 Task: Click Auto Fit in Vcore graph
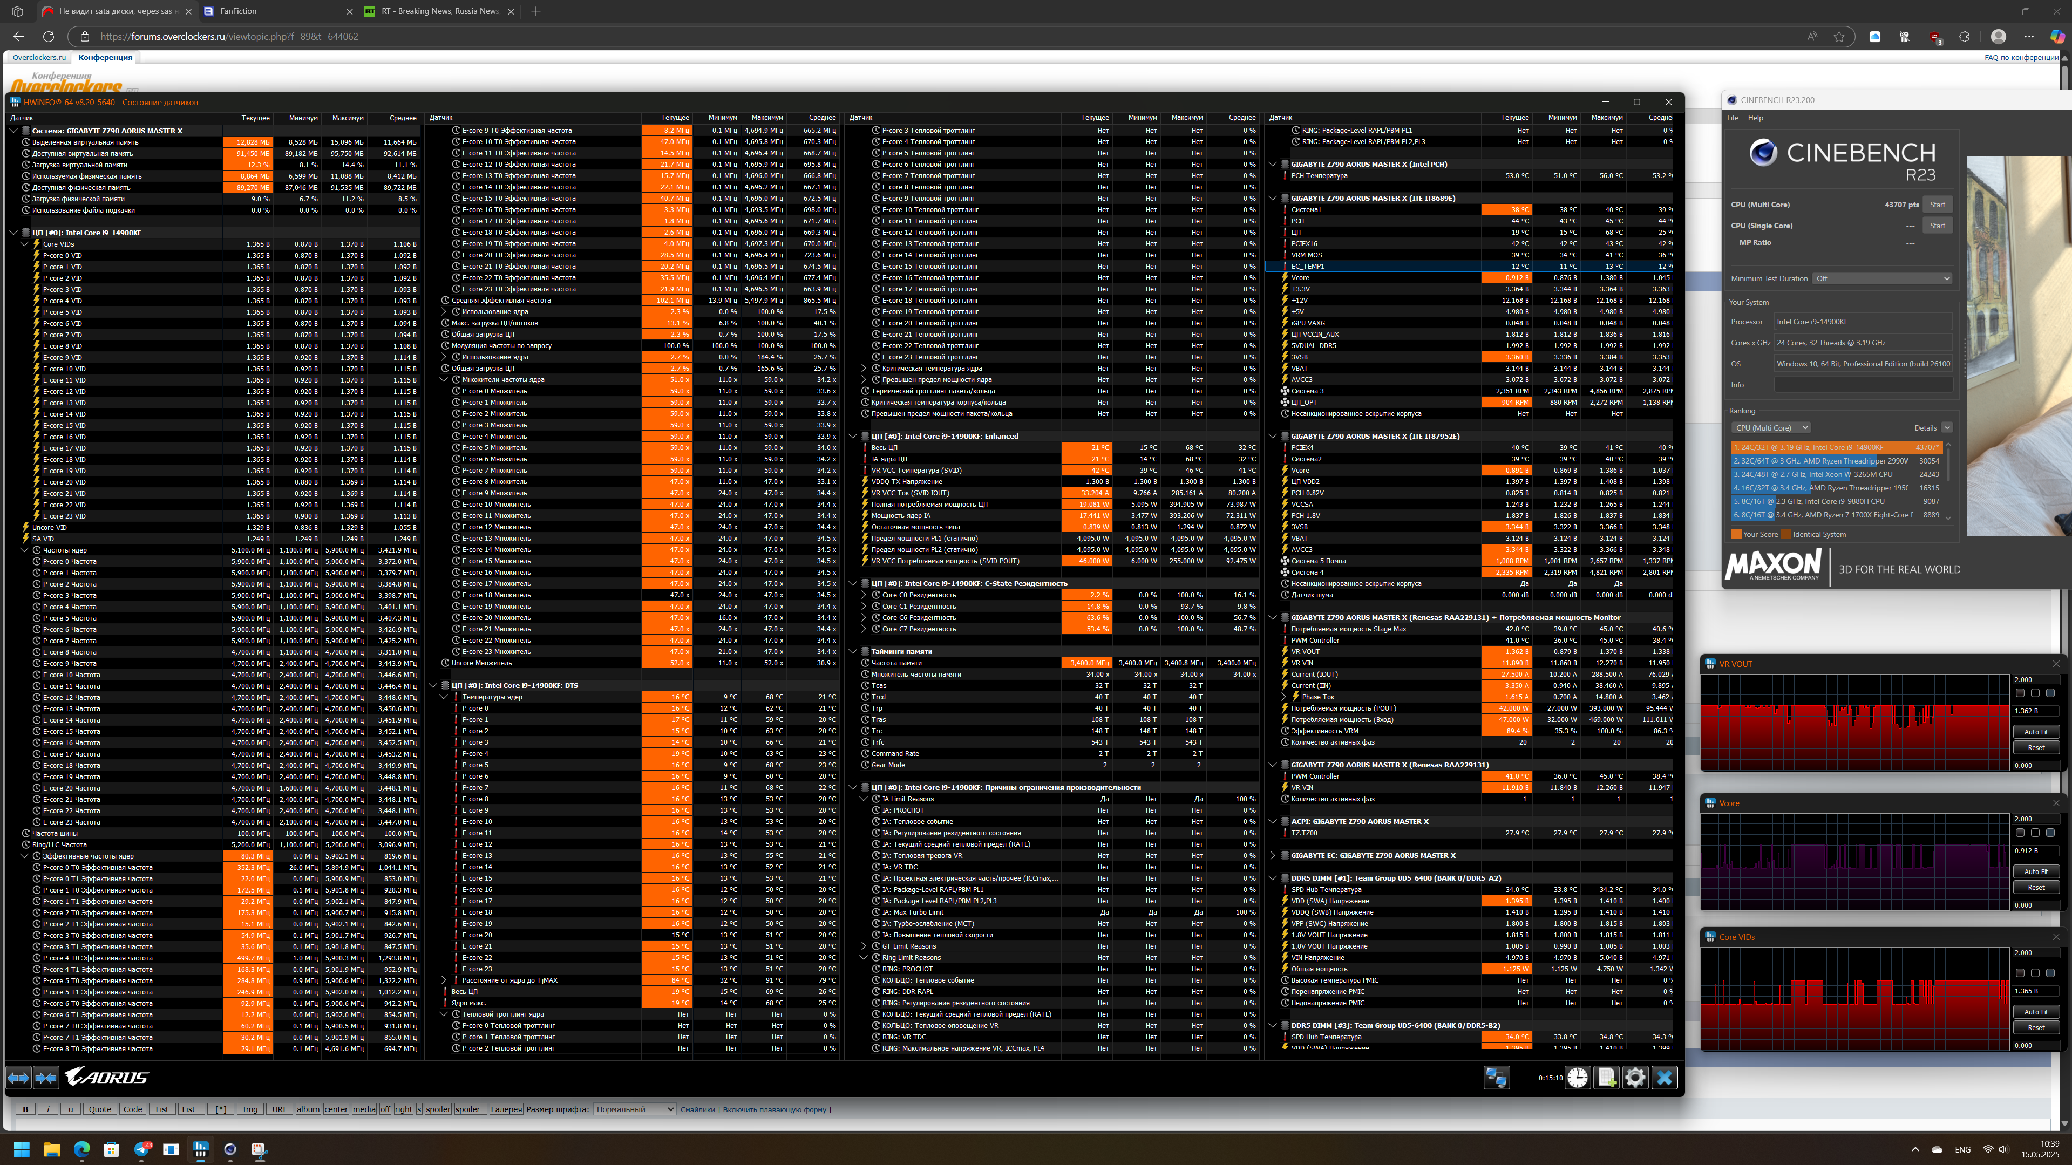pos(2036,871)
